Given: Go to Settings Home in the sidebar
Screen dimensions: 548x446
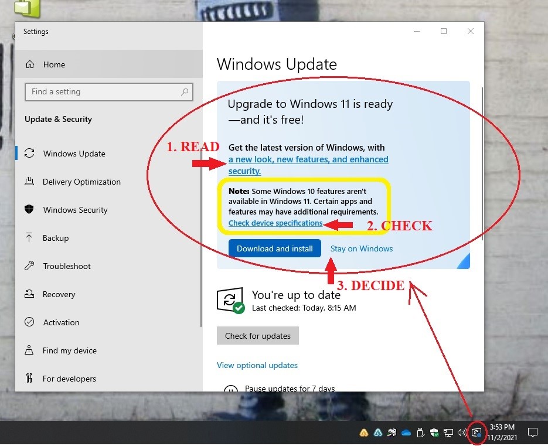Looking at the screenshot, I should point(53,65).
